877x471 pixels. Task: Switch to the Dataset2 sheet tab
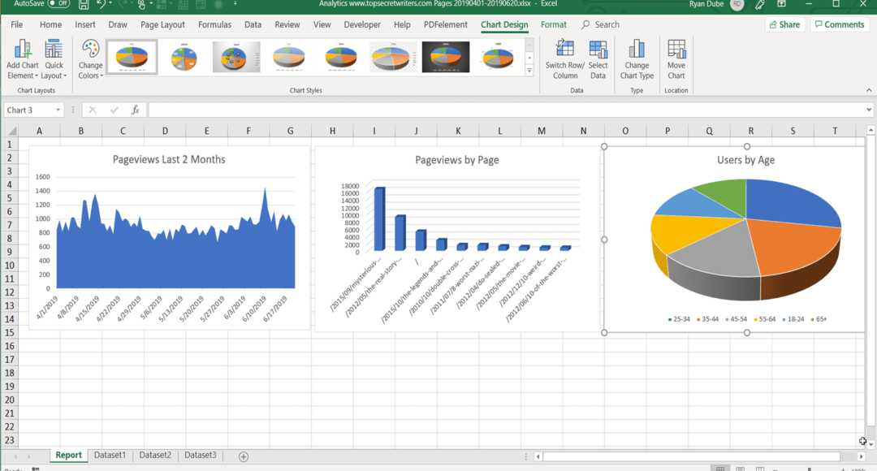155,456
